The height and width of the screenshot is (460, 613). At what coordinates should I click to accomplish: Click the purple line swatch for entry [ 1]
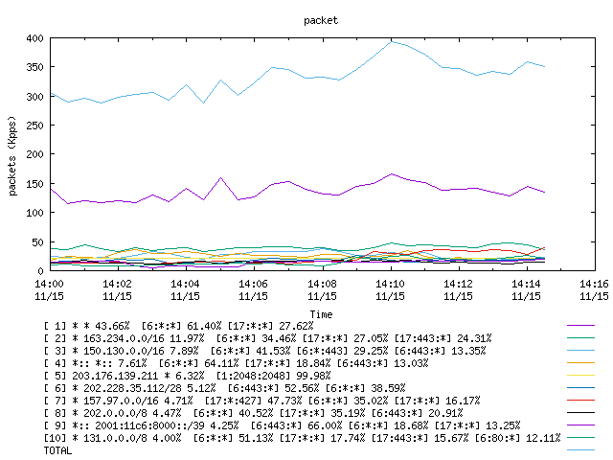580,326
